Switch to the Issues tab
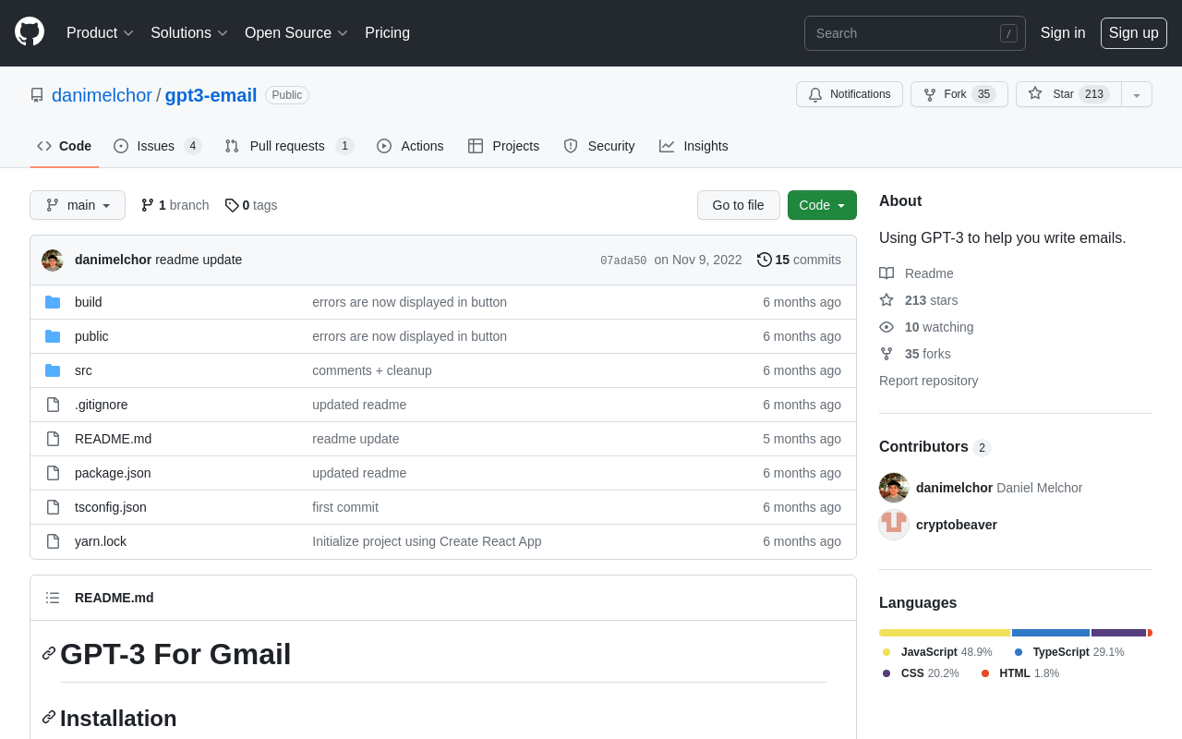The height and width of the screenshot is (739, 1182). pyautogui.click(x=158, y=146)
